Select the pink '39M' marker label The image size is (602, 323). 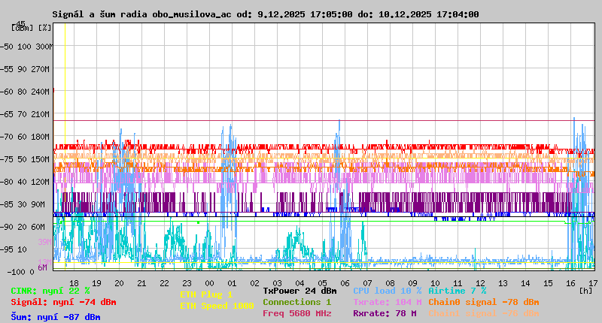click(x=44, y=242)
